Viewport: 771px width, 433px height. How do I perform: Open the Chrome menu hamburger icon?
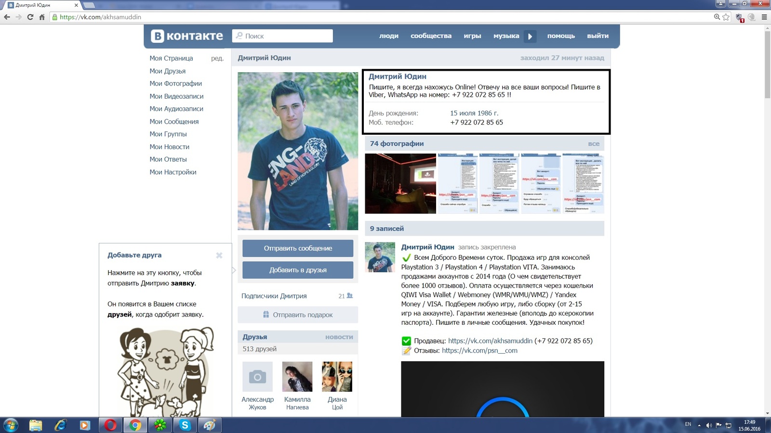[764, 17]
